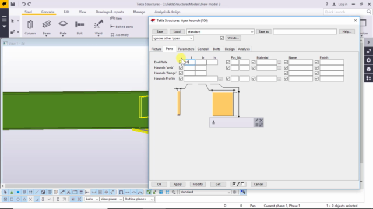Image resolution: width=373 pixels, height=209 pixels.
Task: Expand side pane with arrow icon
Action: (368, 42)
